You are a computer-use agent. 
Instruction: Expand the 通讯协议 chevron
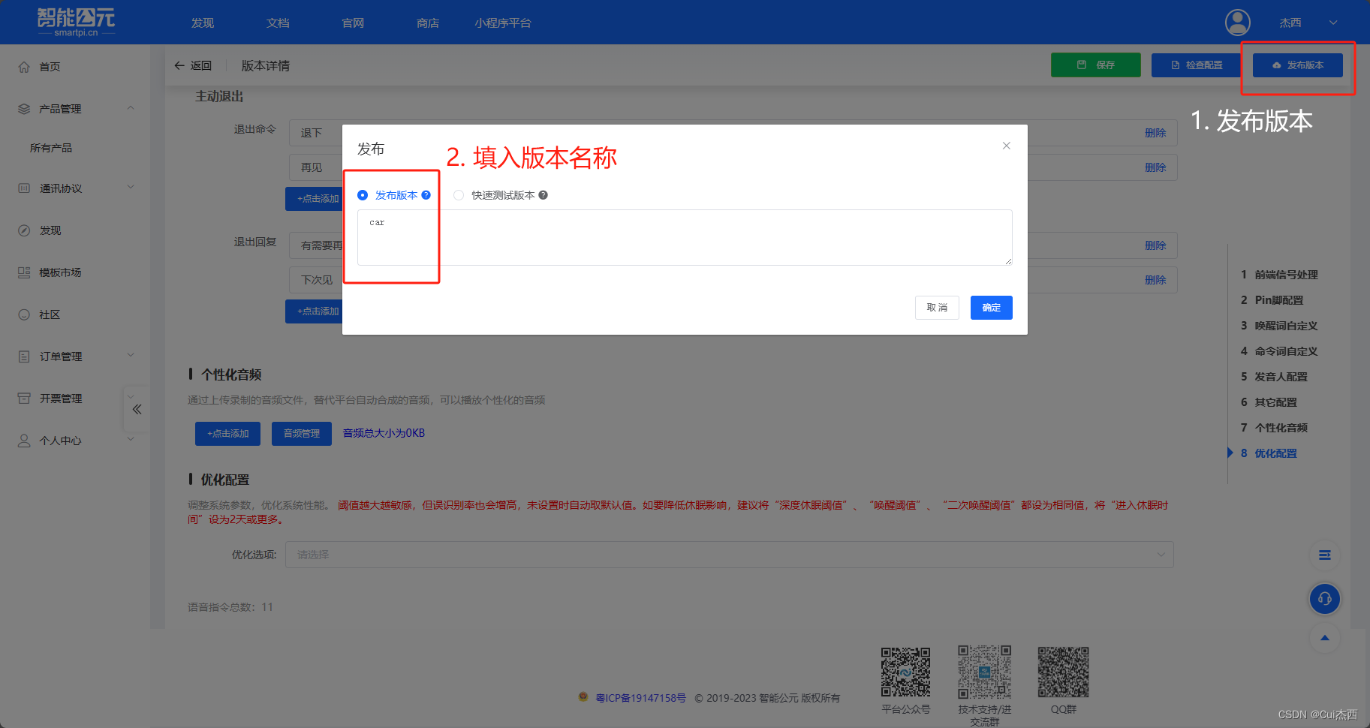131,187
